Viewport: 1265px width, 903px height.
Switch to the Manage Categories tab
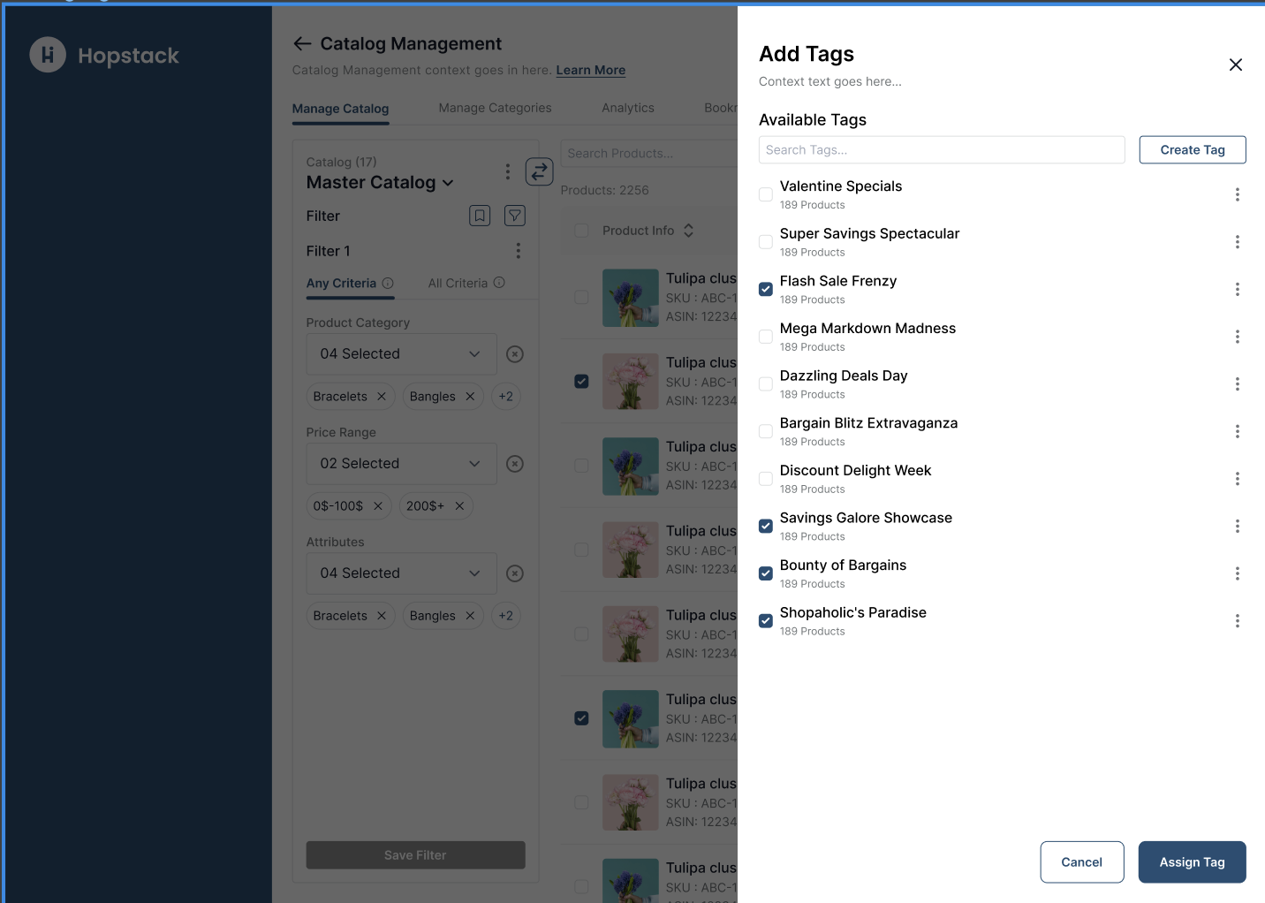[x=495, y=108]
